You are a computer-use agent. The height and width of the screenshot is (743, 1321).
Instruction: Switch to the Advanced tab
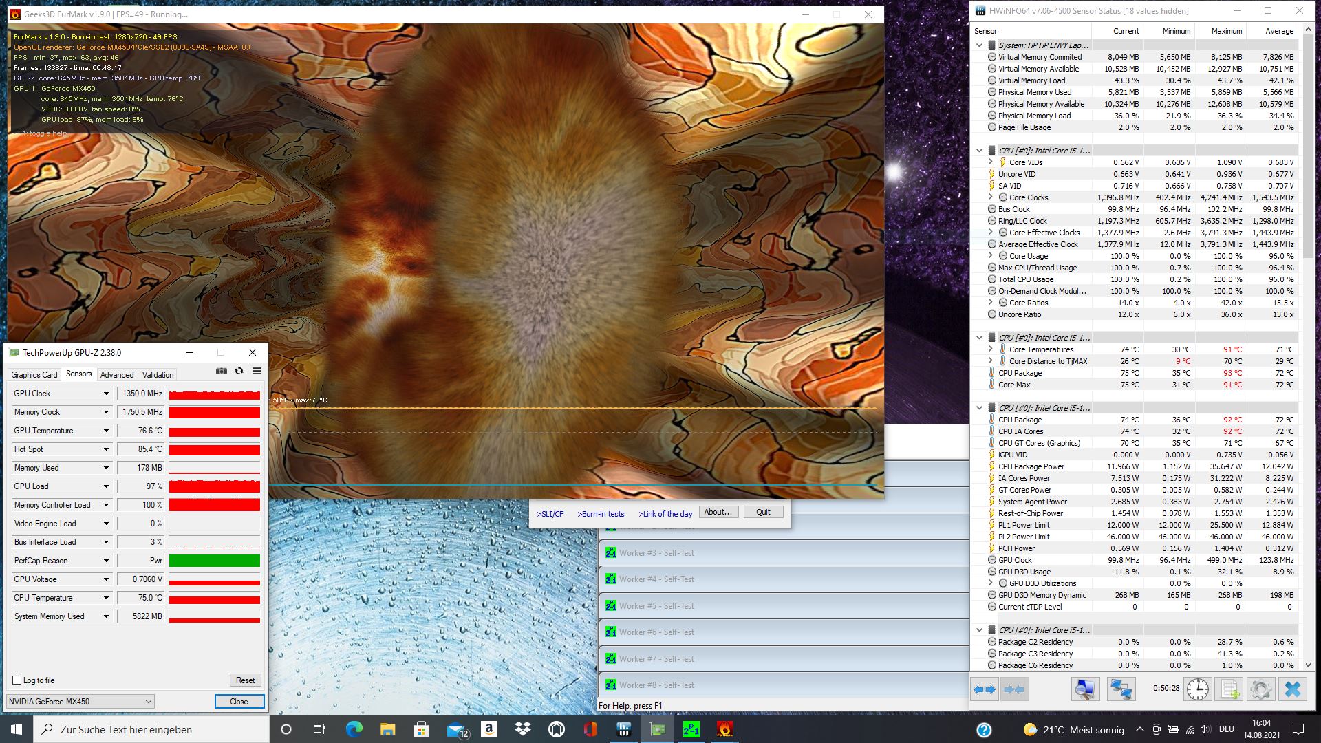[117, 375]
